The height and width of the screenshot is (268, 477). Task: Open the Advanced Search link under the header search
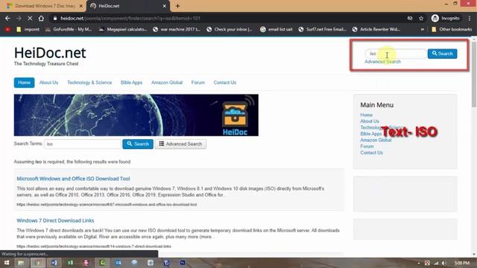[x=382, y=62]
